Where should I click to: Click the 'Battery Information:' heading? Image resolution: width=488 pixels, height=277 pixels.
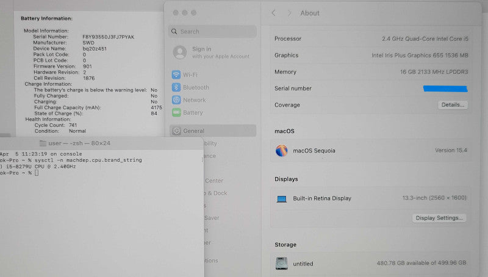point(47,18)
